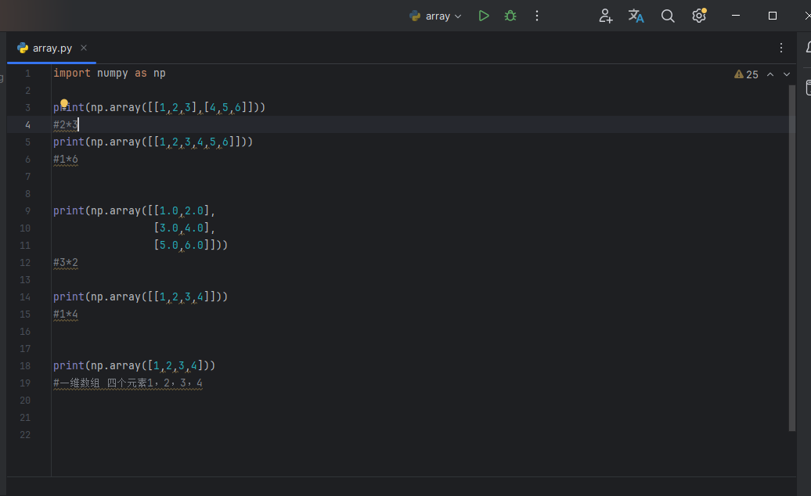Screen dimensions: 811x496
Task: Open the translation tool icon in the toolbar
Action: click(x=636, y=16)
